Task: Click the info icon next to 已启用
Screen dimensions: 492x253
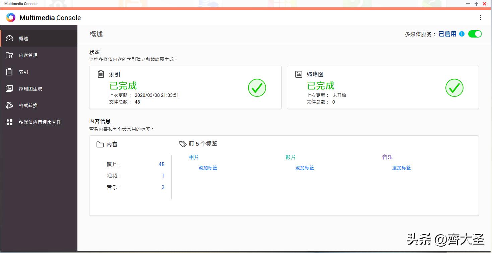Action: tap(462, 34)
